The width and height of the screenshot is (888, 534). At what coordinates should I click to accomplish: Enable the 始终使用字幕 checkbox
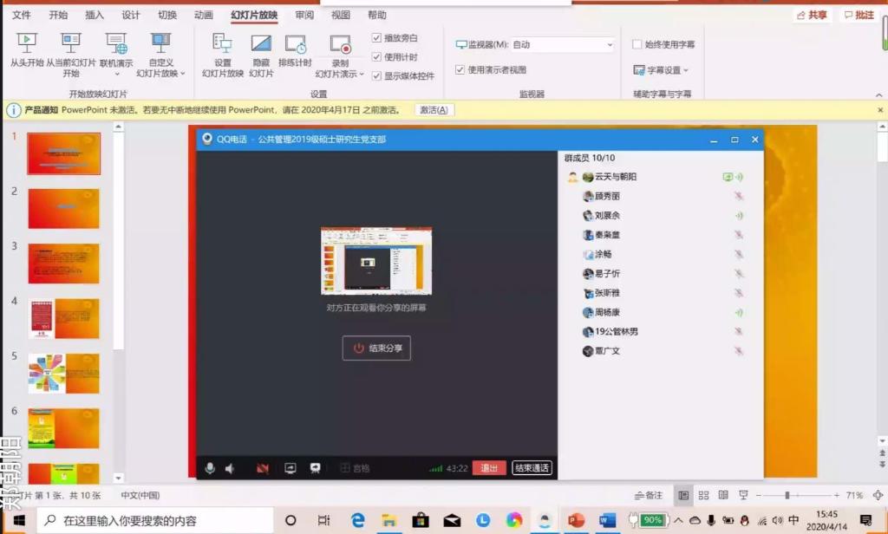pos(637,44)
